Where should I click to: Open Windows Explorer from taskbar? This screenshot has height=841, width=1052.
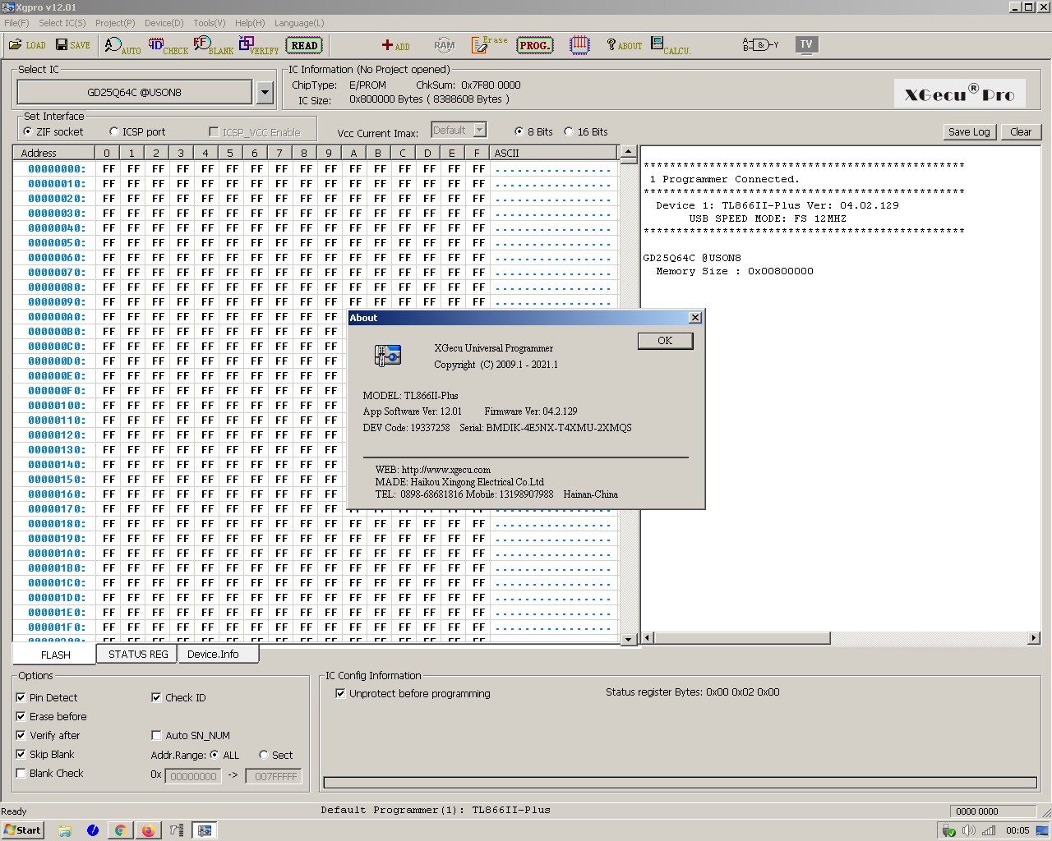click(65, 830)
